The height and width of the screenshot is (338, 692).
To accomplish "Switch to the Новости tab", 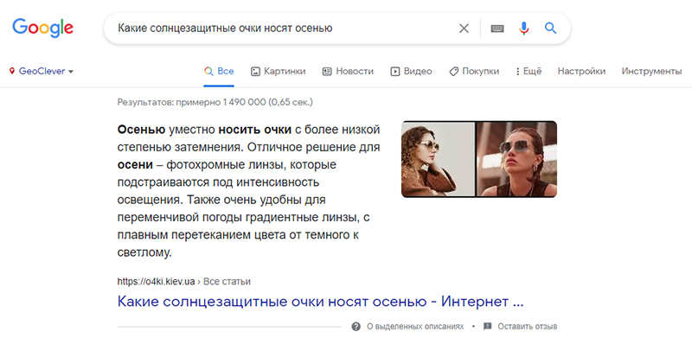I will tap(348, 71).
